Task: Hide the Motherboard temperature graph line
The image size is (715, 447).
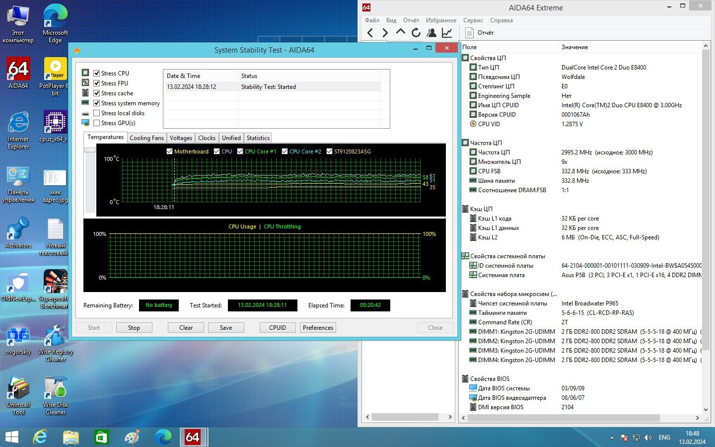Action: coord(170,151)
